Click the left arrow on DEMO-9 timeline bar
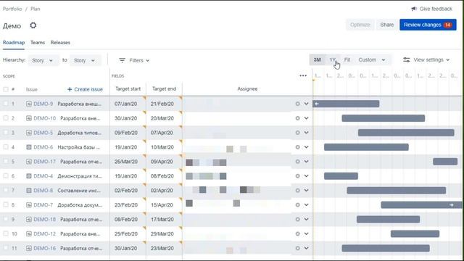The height and width of the screenshot is (261, 464). coord(317,104)
